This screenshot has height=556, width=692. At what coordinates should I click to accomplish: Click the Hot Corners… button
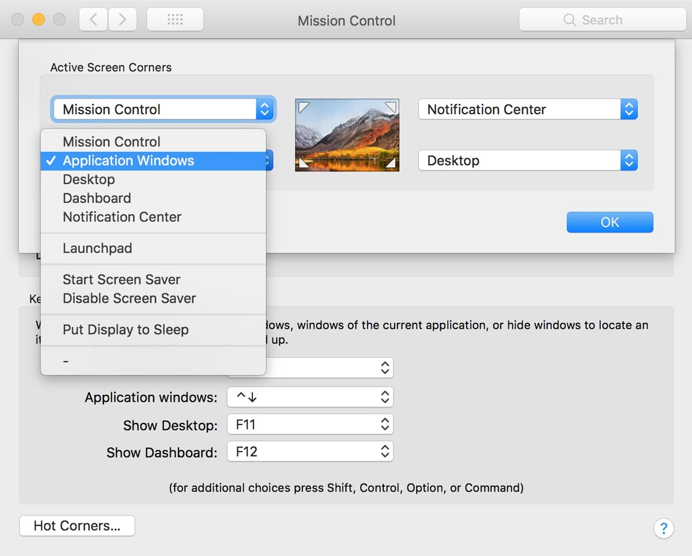point(77,526)
